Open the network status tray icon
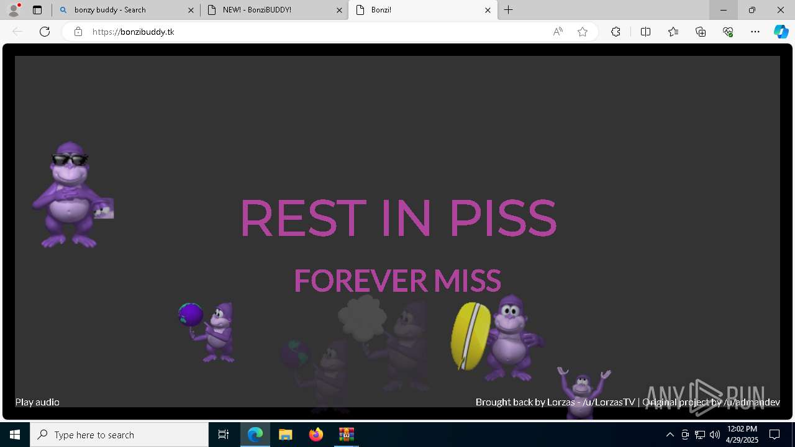Viewport: 795px width, 447px height. pos(700,435)
